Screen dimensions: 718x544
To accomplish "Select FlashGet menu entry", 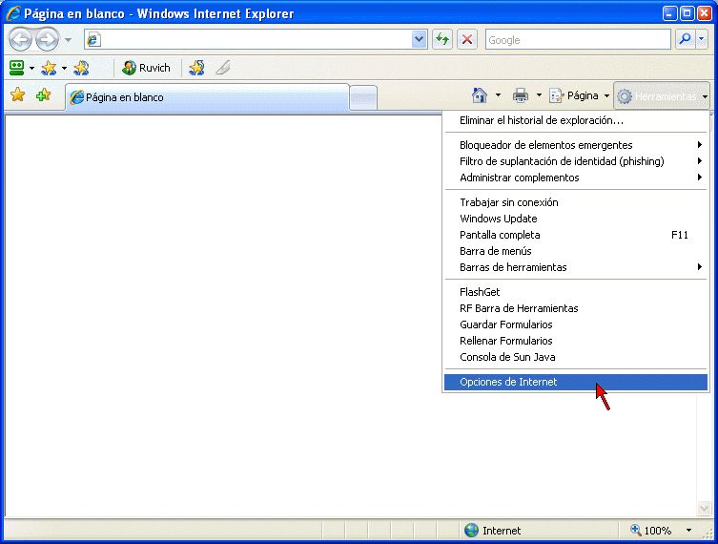I will tap(576, 292).
